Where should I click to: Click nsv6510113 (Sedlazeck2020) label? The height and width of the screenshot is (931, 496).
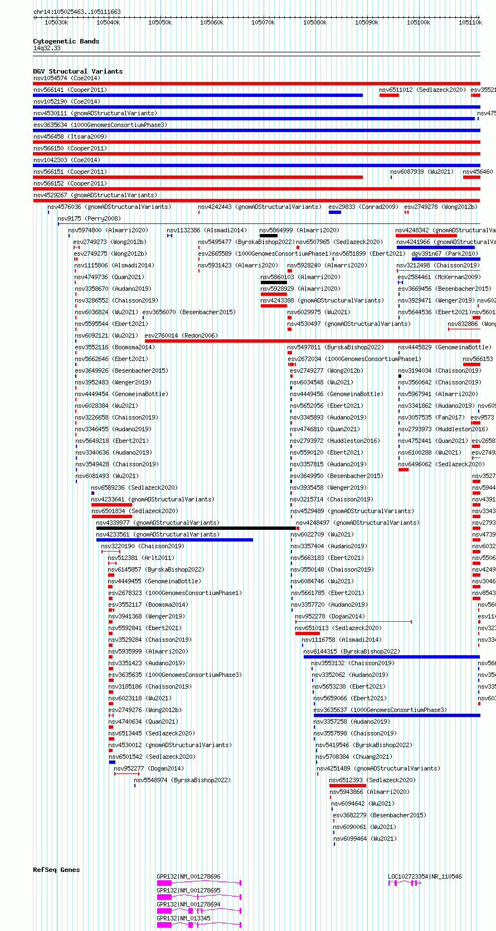click(x=338, y=628)
